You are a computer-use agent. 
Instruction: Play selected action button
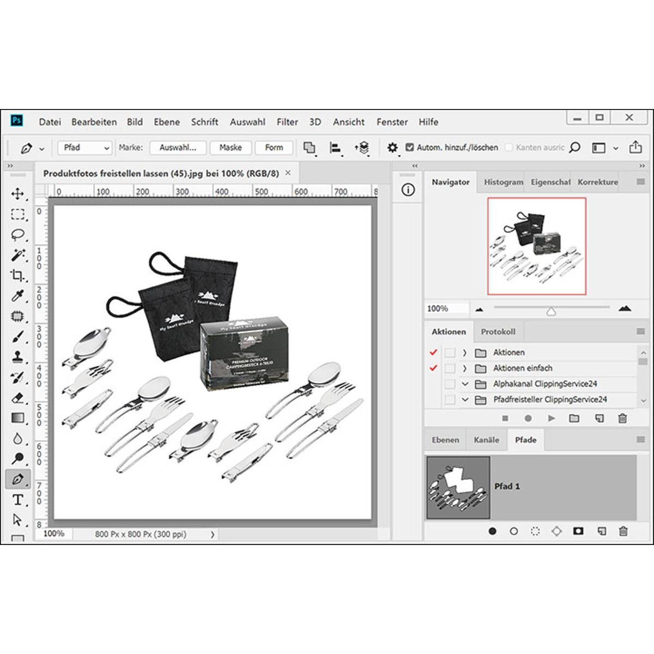pos(552,419)
